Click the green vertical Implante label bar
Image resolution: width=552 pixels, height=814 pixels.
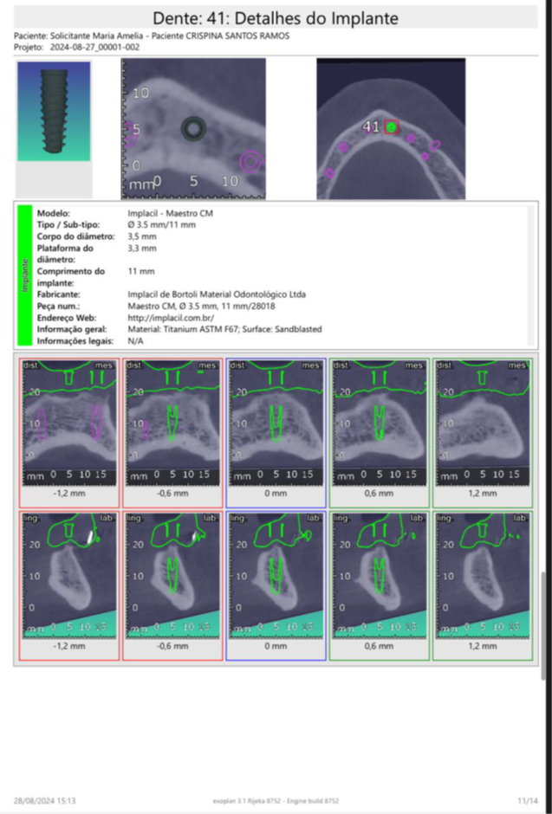click(x=26, y=275)
